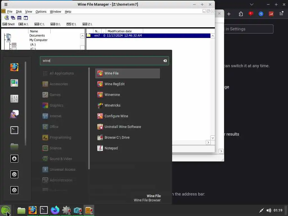Open system settings mixer favorite icon

point(14,99)
